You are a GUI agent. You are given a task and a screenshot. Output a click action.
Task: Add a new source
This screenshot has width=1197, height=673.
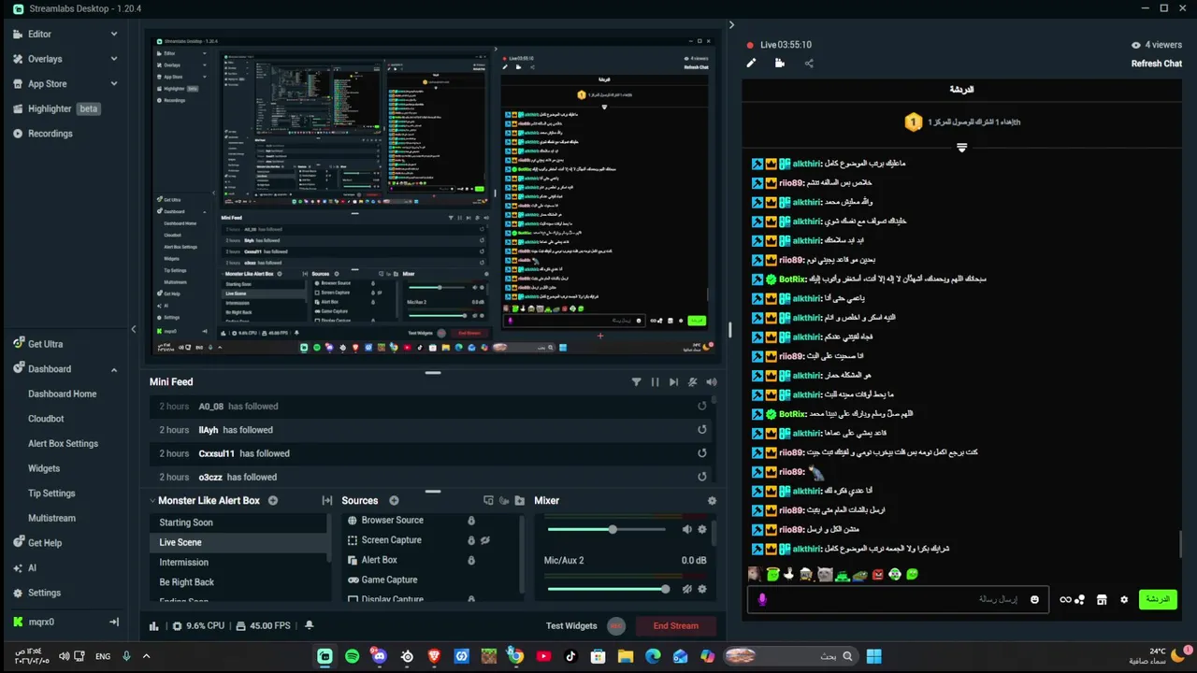394,501
